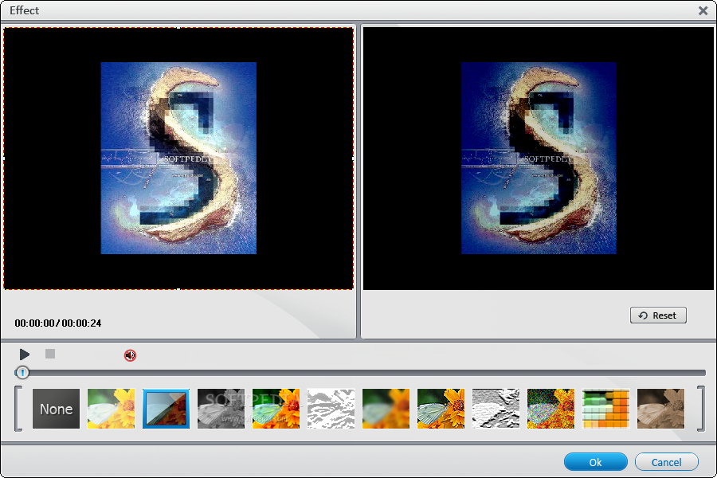717x478 pixels.
Task: Click the right bracket of the effects strip
Action: (700, 409)
